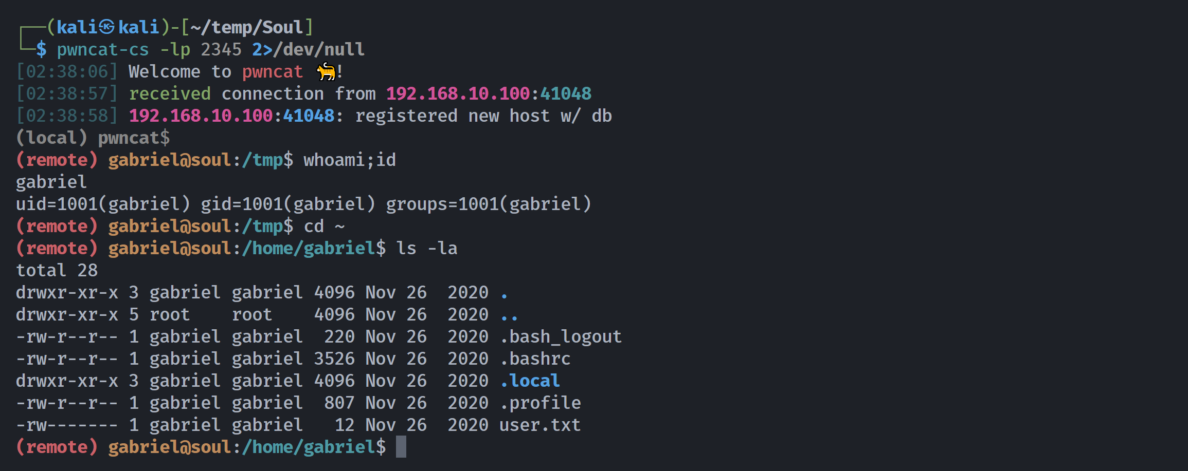Click the ls -la command text
Screen dimensions: 1188x471
[427, 248]
